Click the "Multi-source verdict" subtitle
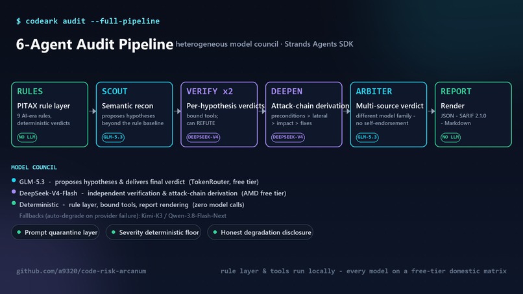Image resolution: width=523 pixels, height=294 pixels. pyautogui.click(x=389, y=106)
